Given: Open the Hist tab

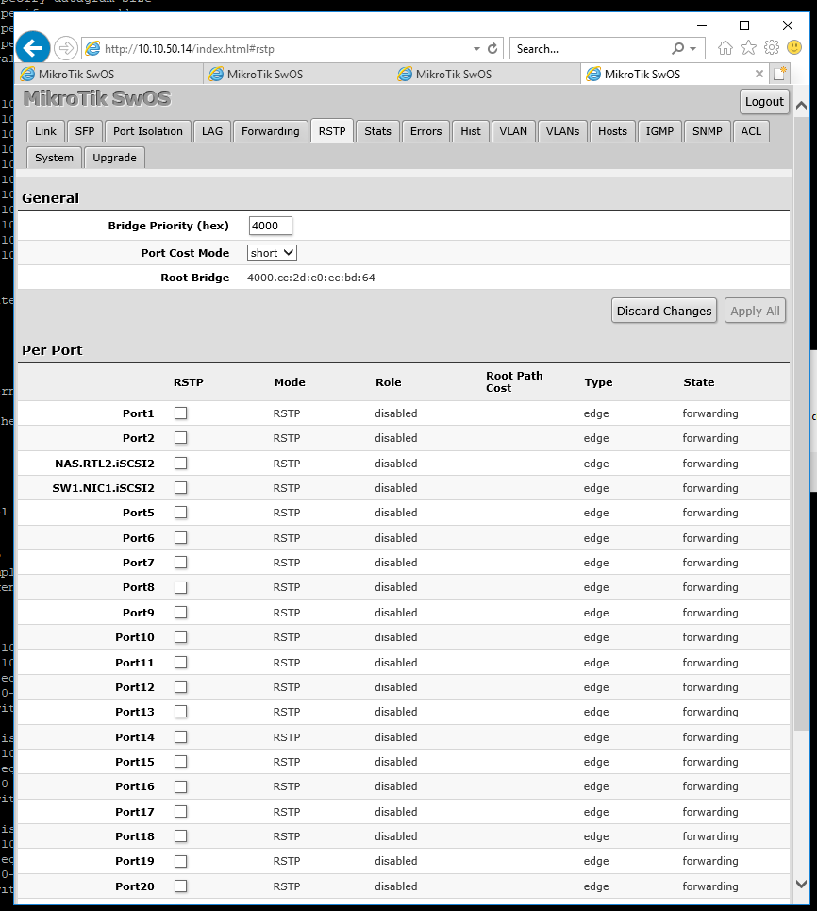Looking at the screenshot, I should (x=471, y=131).
